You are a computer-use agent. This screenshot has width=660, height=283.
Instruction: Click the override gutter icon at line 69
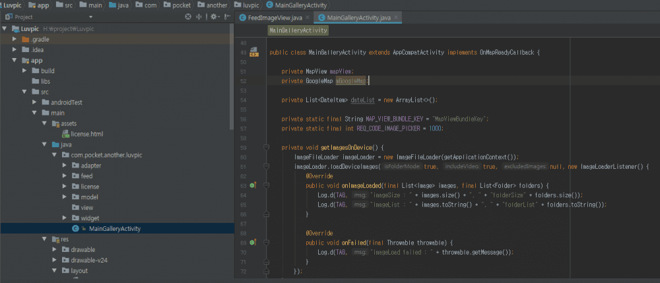[x=253, y=243]
